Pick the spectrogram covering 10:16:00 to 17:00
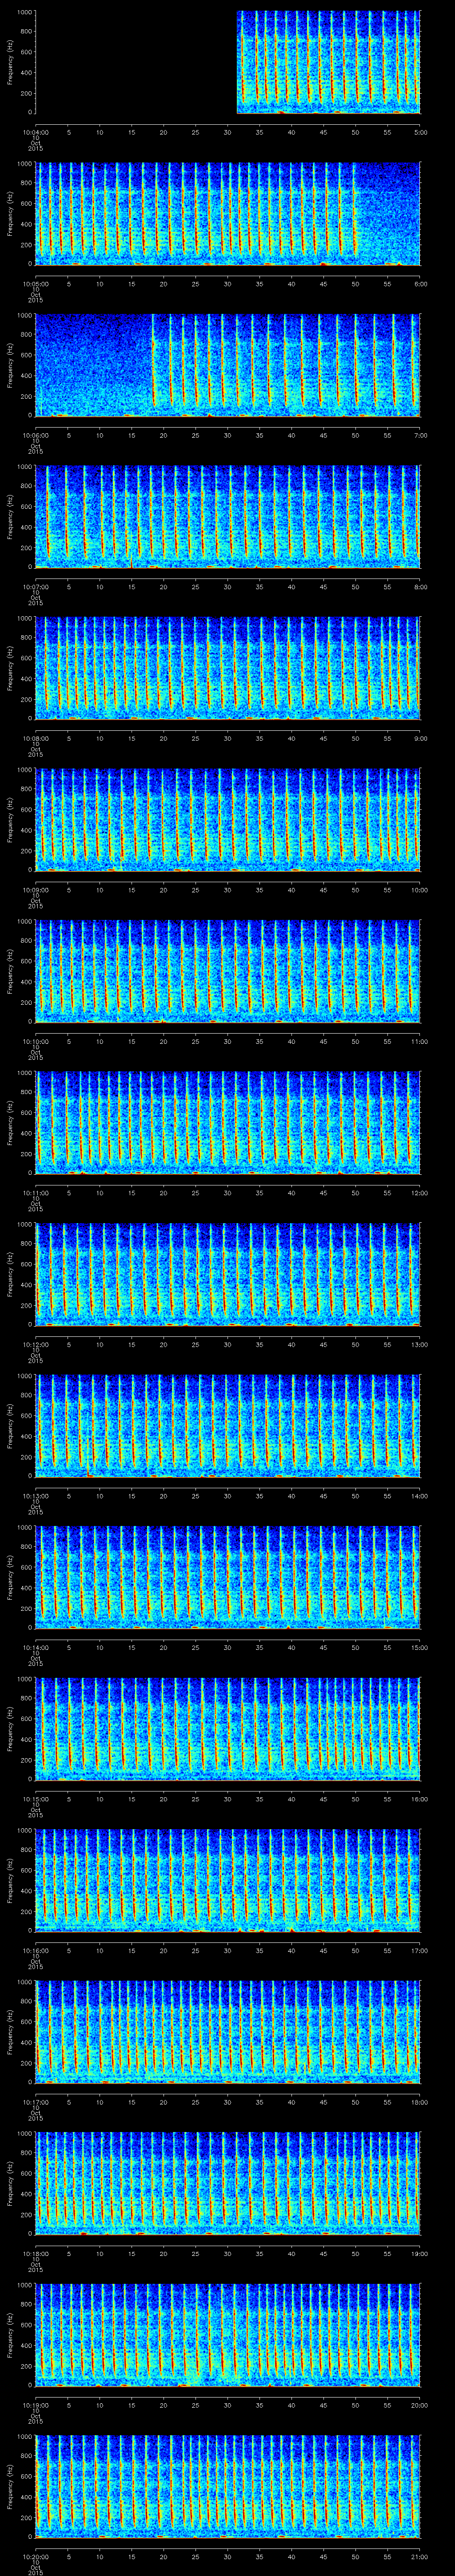The height and width of the screenshot is (2576, 455). [228, 1880]
